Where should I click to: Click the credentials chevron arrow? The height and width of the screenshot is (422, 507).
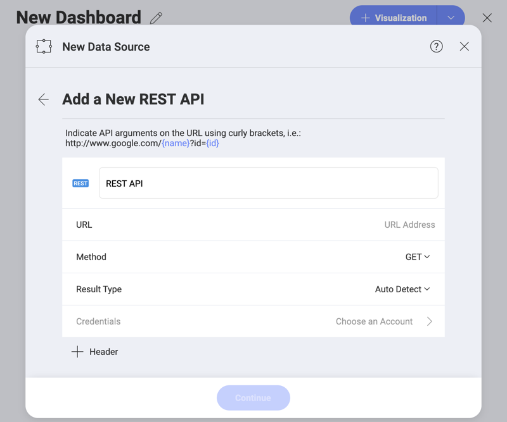coord(429,321)
